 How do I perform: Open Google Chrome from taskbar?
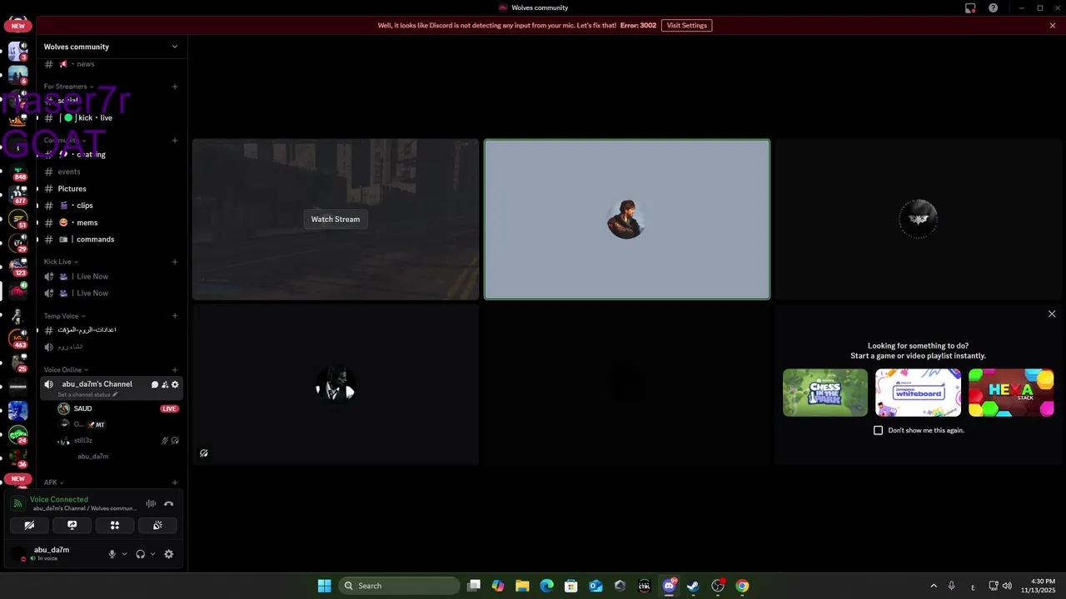[x=742, y=586]
